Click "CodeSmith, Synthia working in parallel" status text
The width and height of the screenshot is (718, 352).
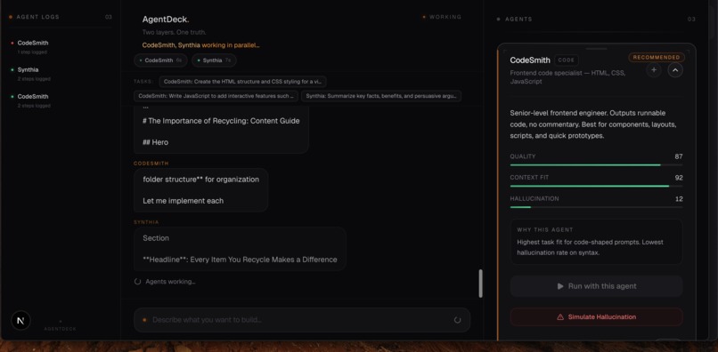tap(201, 45)
